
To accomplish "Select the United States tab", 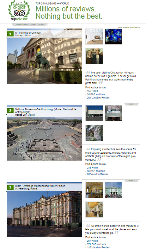I will [x=22, y=24].
